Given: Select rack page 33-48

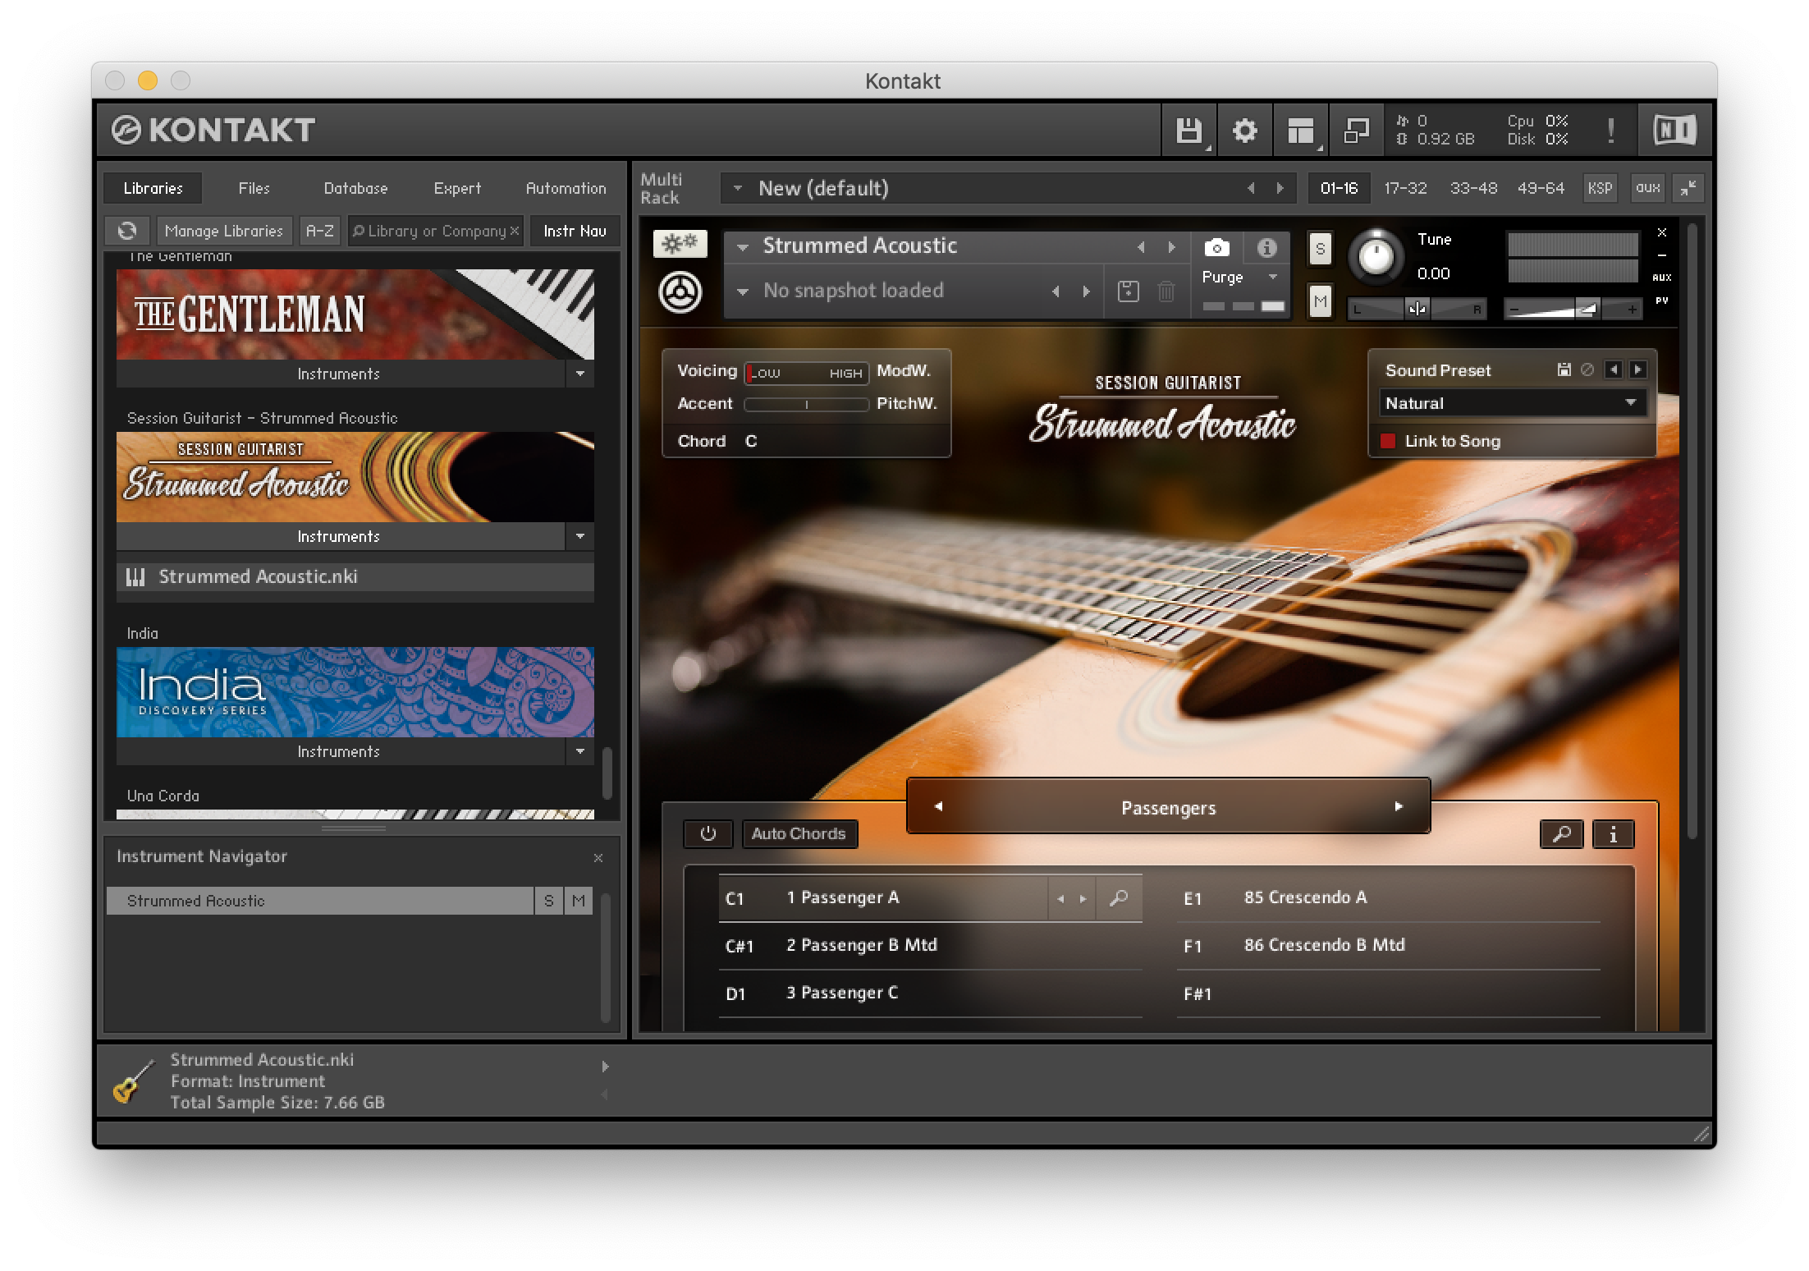Looking at the screenshot, I should [1473, 188].
